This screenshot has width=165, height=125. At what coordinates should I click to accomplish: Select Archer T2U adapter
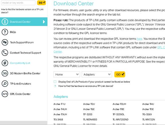pos(89,104)
